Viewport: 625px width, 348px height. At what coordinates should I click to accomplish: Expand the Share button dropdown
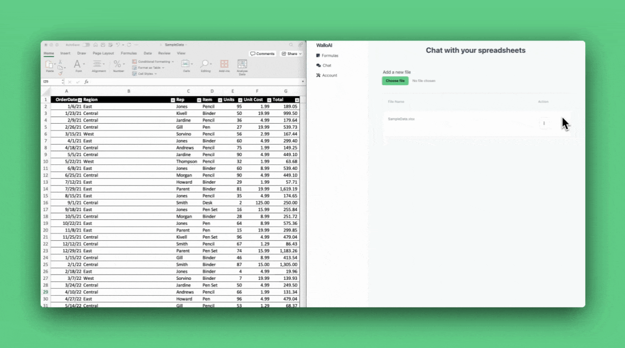(x=300, y=54)
